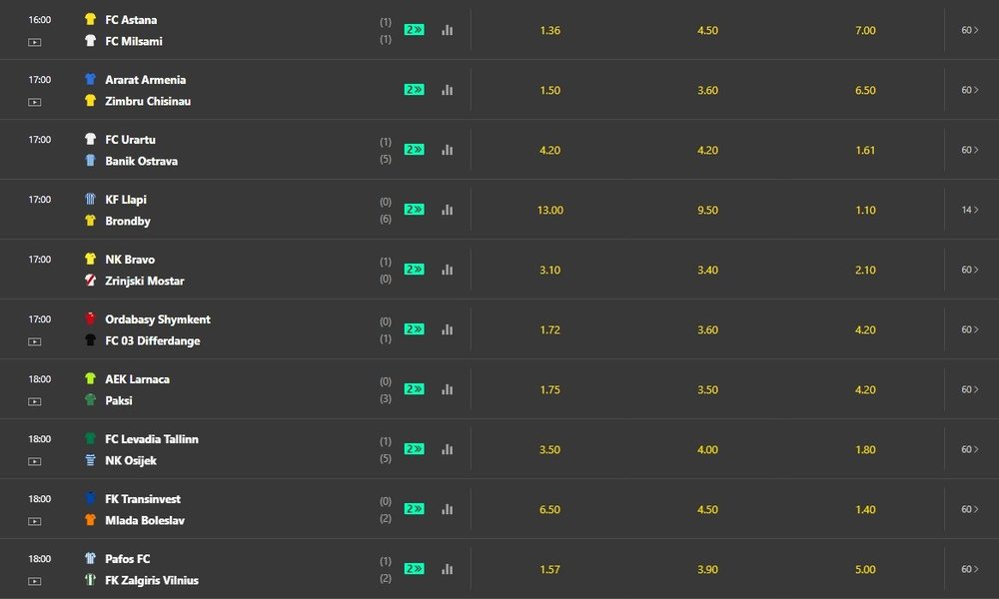This screenshot has height=599, width=999.
Task: Click green 2» badge for NK Bravo match
Action: tap(414, 270)
